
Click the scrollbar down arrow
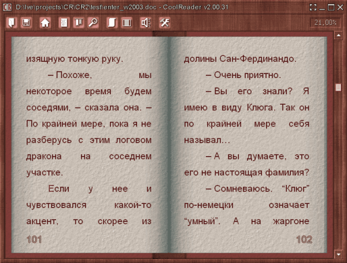[x=338, y=253]
